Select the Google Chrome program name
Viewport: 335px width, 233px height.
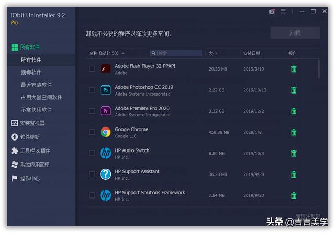pos(131,129)
